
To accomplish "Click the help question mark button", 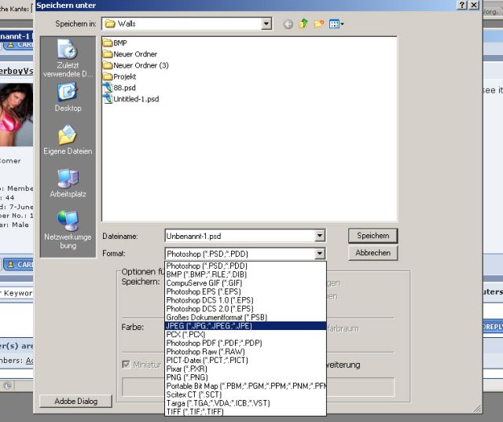I will tap(461, 6).
